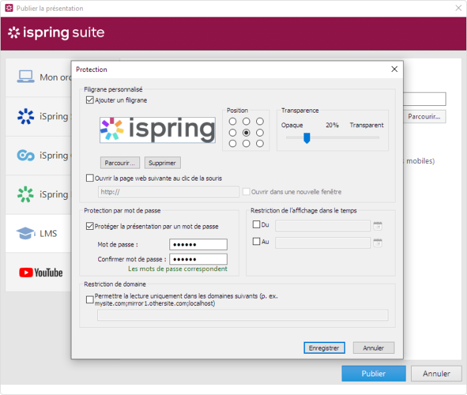Open the blue iSpring tab icon
The height and width of the screenshot is (395, 467).
[25, 116]
